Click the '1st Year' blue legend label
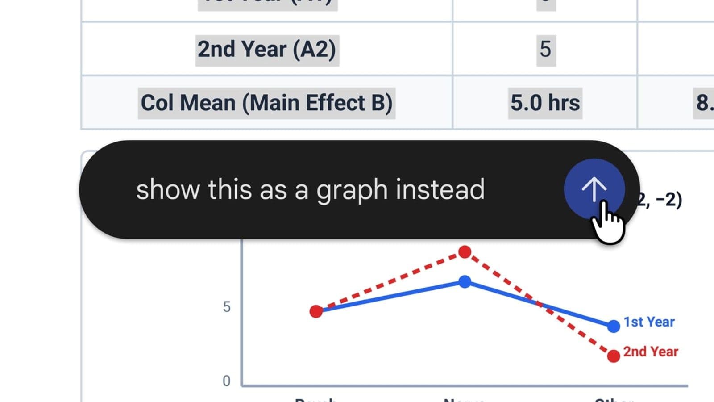Image resolution: width=714 pixels, height=402 pixels. 649,322
